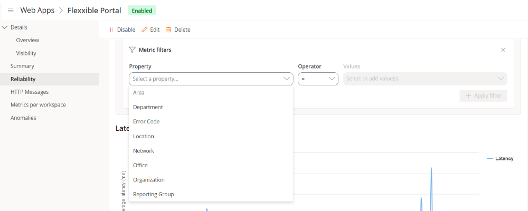Image resolution: width=528 pixels, height=211 pixels.
Task: Go to the HTTP Messages section
Action: pyautogui.click(x=30, y=92)
